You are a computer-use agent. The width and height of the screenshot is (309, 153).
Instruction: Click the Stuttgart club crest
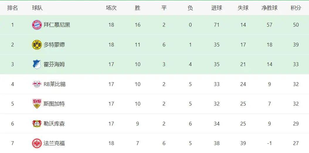click(x=37, y=104)
